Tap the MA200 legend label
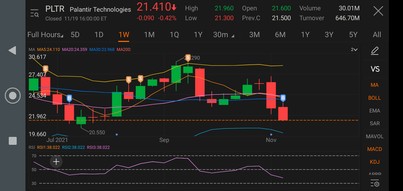 click(x=124, y=49)
